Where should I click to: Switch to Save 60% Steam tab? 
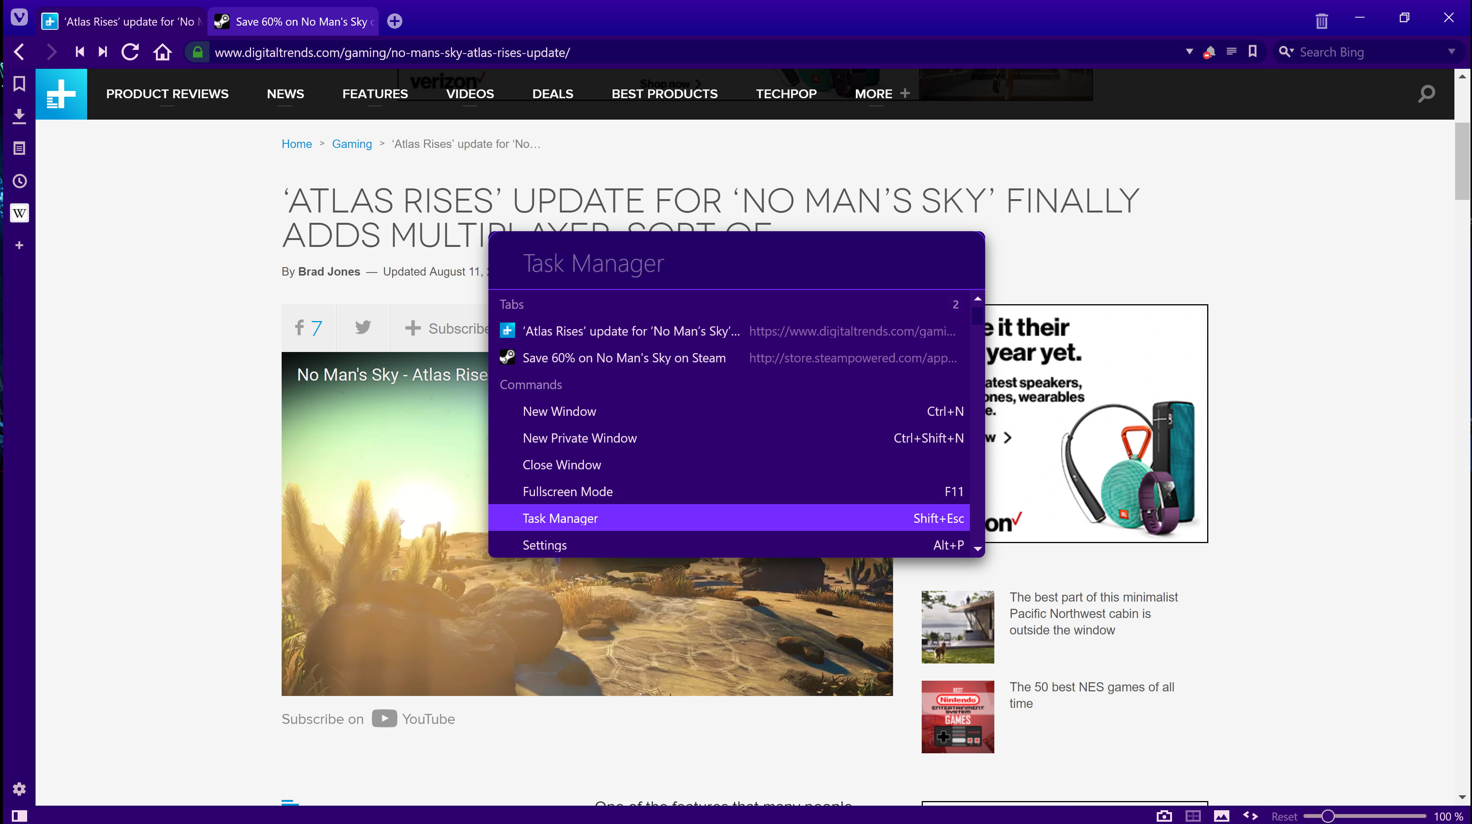tap(294, 22)
